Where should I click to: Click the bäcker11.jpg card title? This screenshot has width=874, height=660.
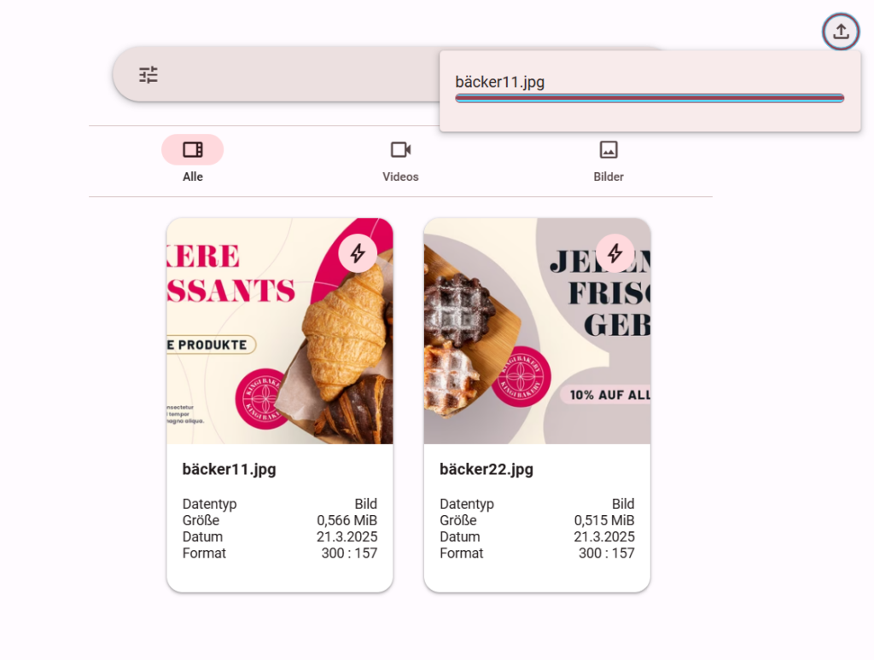(229, 469)
